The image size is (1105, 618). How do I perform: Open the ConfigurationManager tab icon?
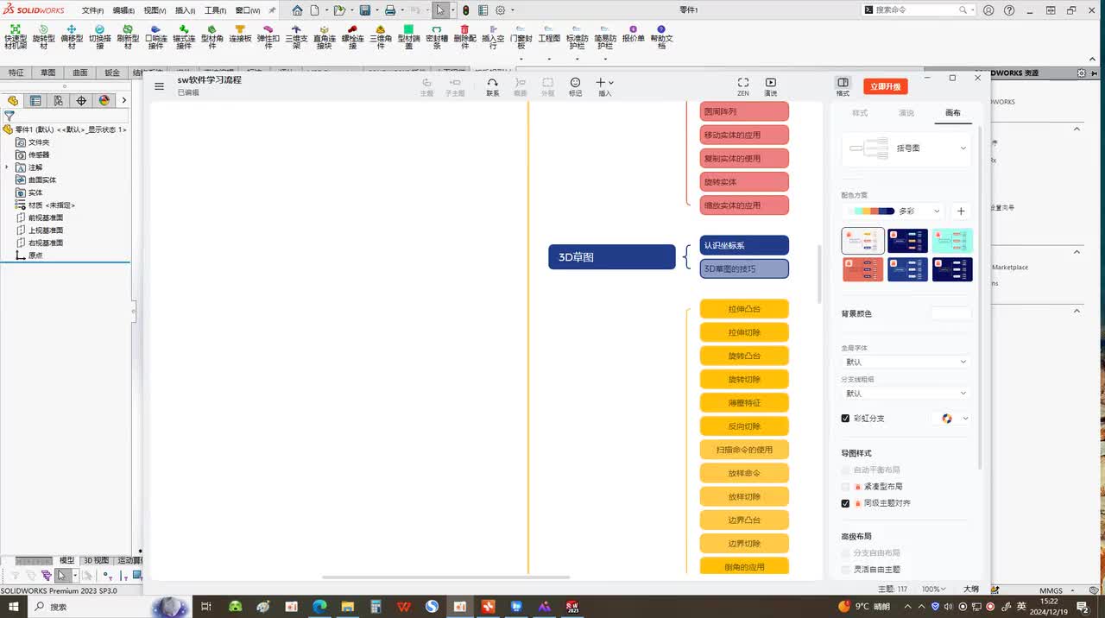coord(58,100)
